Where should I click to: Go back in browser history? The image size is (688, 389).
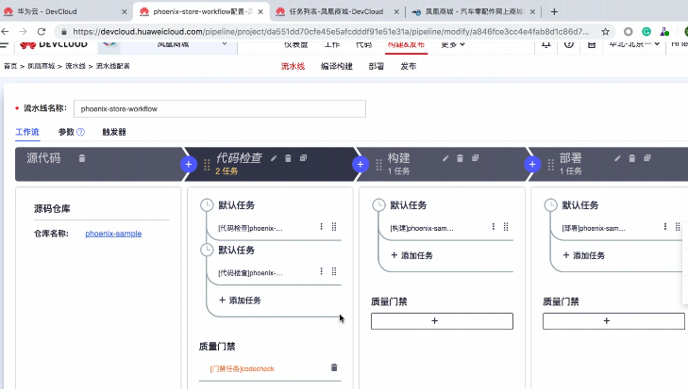(x=6, y=31)
